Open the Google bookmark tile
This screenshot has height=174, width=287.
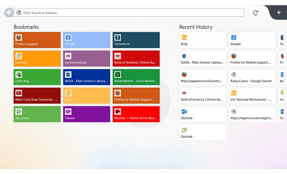pyautogui.click(x=86, y=40)
